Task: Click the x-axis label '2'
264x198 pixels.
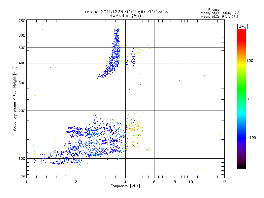Action: pyautogui.click(x=76, y=182)
